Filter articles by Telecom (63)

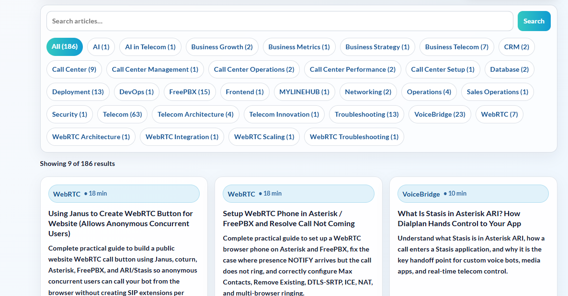click(122, 114)
